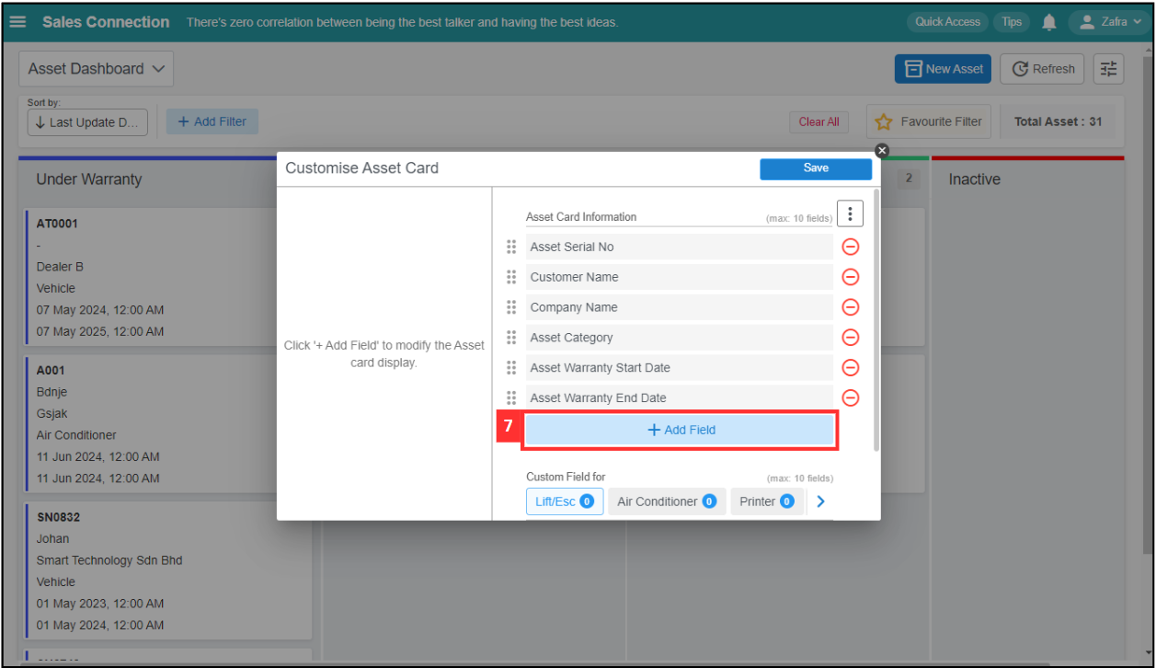Select the Asset Category field row

(x=679, y=338)
